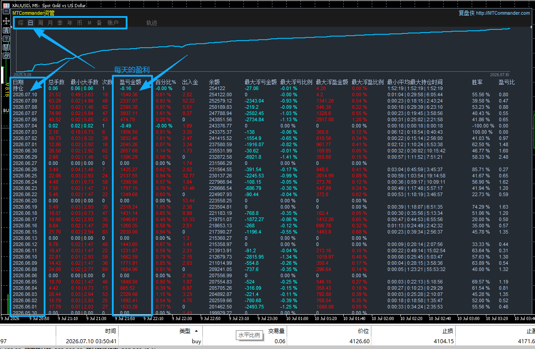Click the 禁 disable icon in sidebar
The height and width of the screenshot is (349, 535).
[6, 47]
